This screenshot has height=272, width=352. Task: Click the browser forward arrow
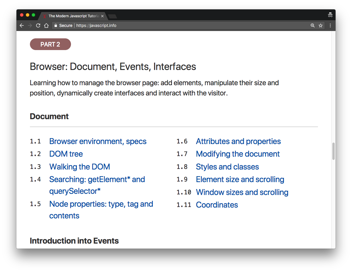[x=30, y=25]
